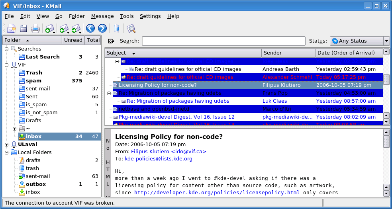392x209 pixels.
Task: Open Find Messages magnifier icon in toolbar
Action: [131, 29]
